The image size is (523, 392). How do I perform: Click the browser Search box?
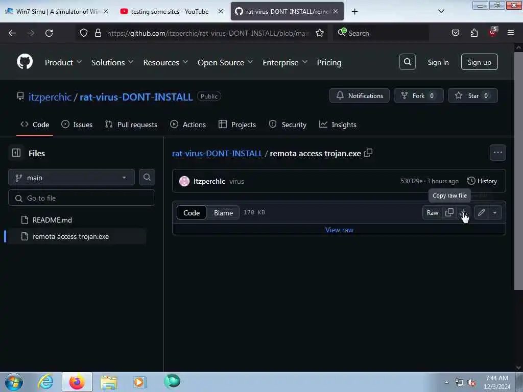381,33
